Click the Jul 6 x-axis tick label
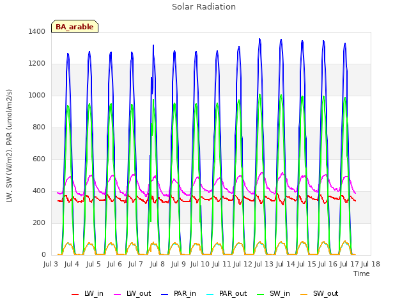Viewport: 409px width, 306px height. (x=114, y=264)
